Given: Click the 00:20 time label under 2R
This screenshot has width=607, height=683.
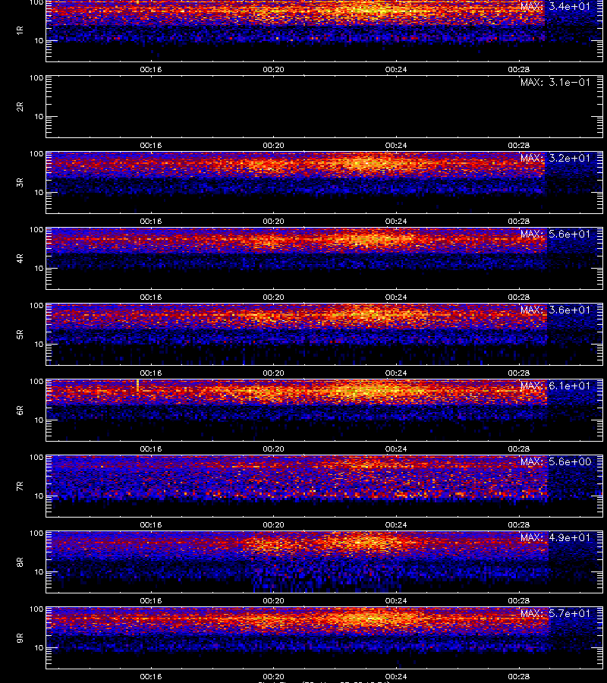Looking at the screenshot, I should click(273, 146).
